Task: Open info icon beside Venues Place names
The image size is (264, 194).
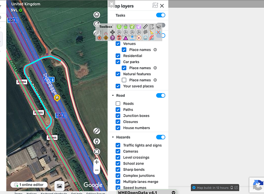Action: [x=155, y=50]
